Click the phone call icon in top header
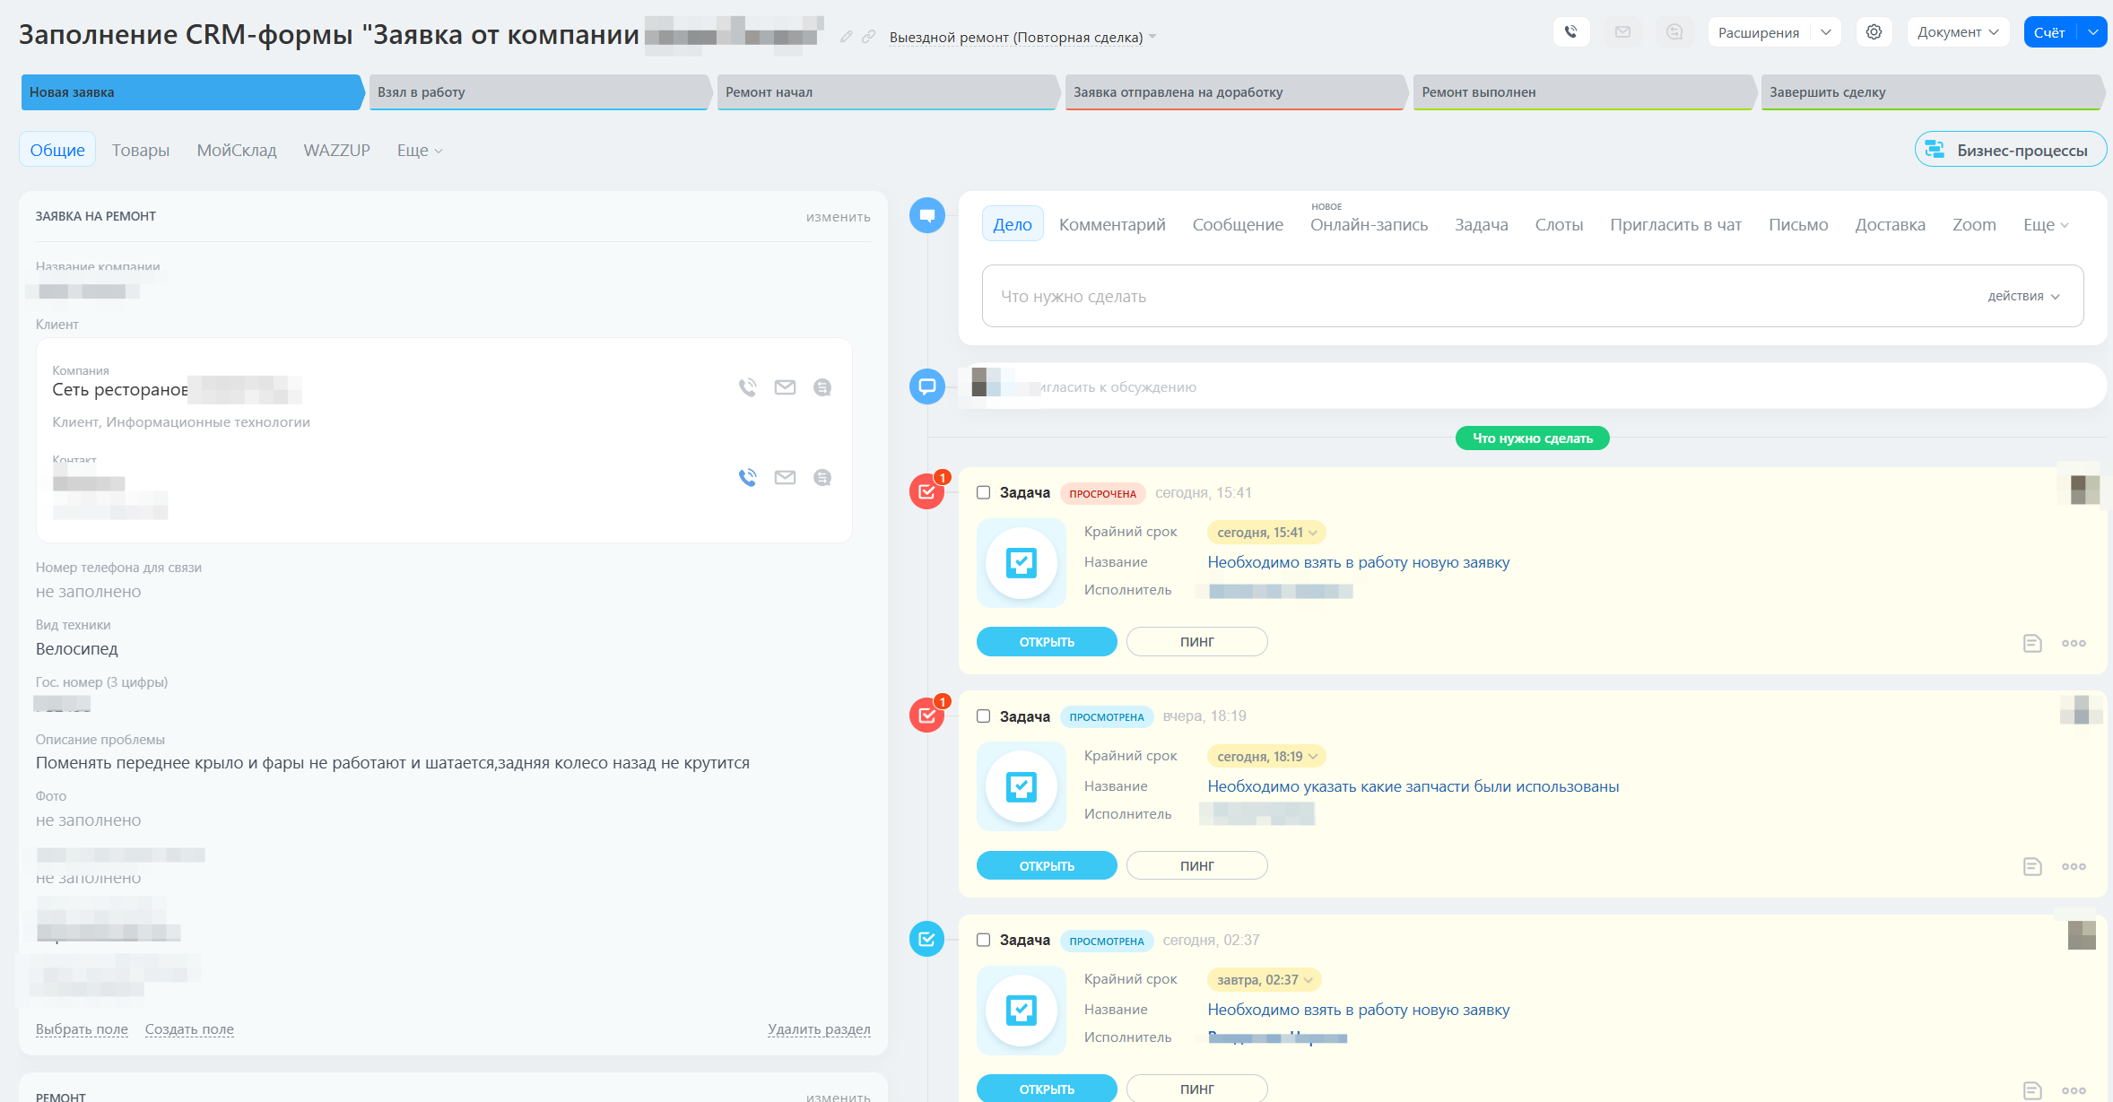 (x=1570, y=32)
